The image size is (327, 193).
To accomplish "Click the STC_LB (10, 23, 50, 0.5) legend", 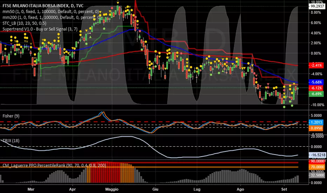I will tap(25, 23).
